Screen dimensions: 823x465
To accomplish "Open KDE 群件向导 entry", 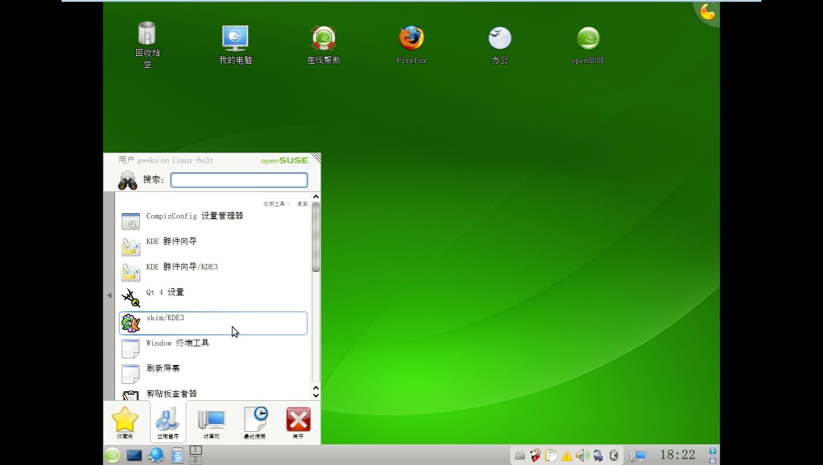I will (x=213, y=246).
